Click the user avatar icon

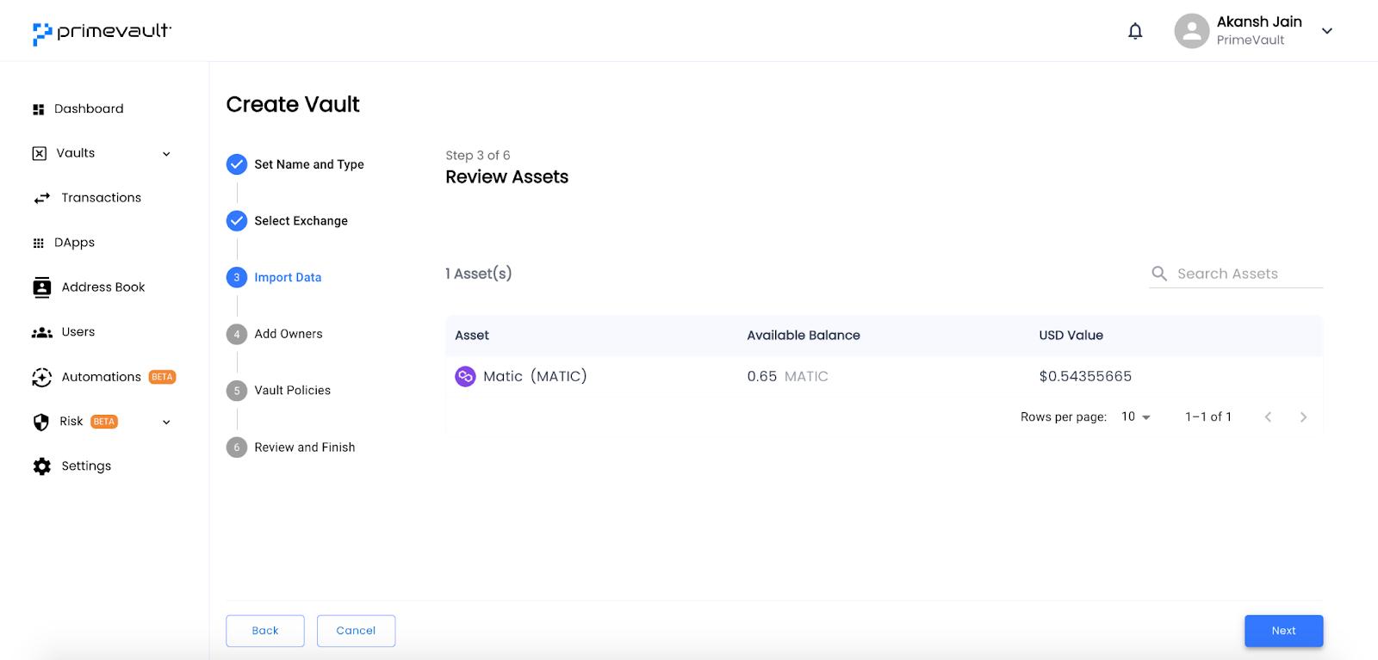[x=1191, y=31]
